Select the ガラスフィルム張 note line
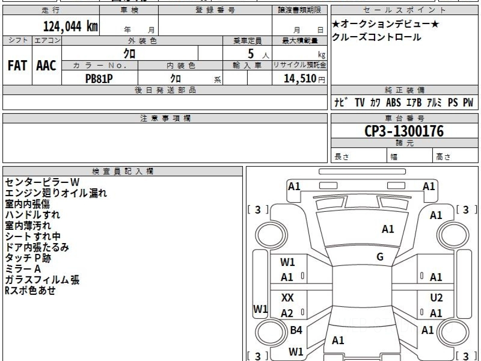This screenshot has width=481, height=361. coord(42,280)
